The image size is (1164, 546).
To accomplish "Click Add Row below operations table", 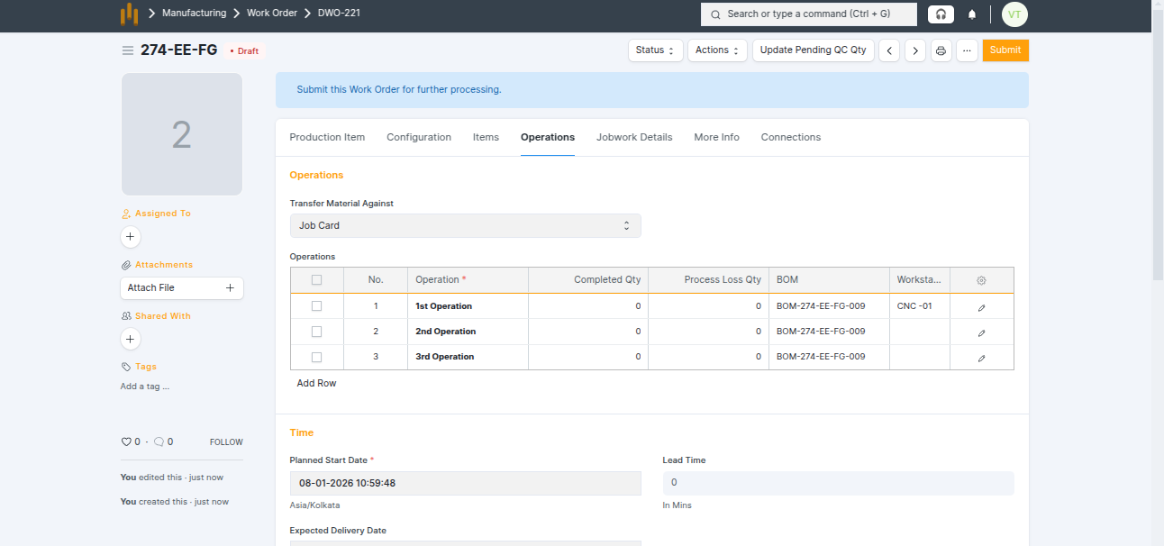I will [x=316, y=384].
